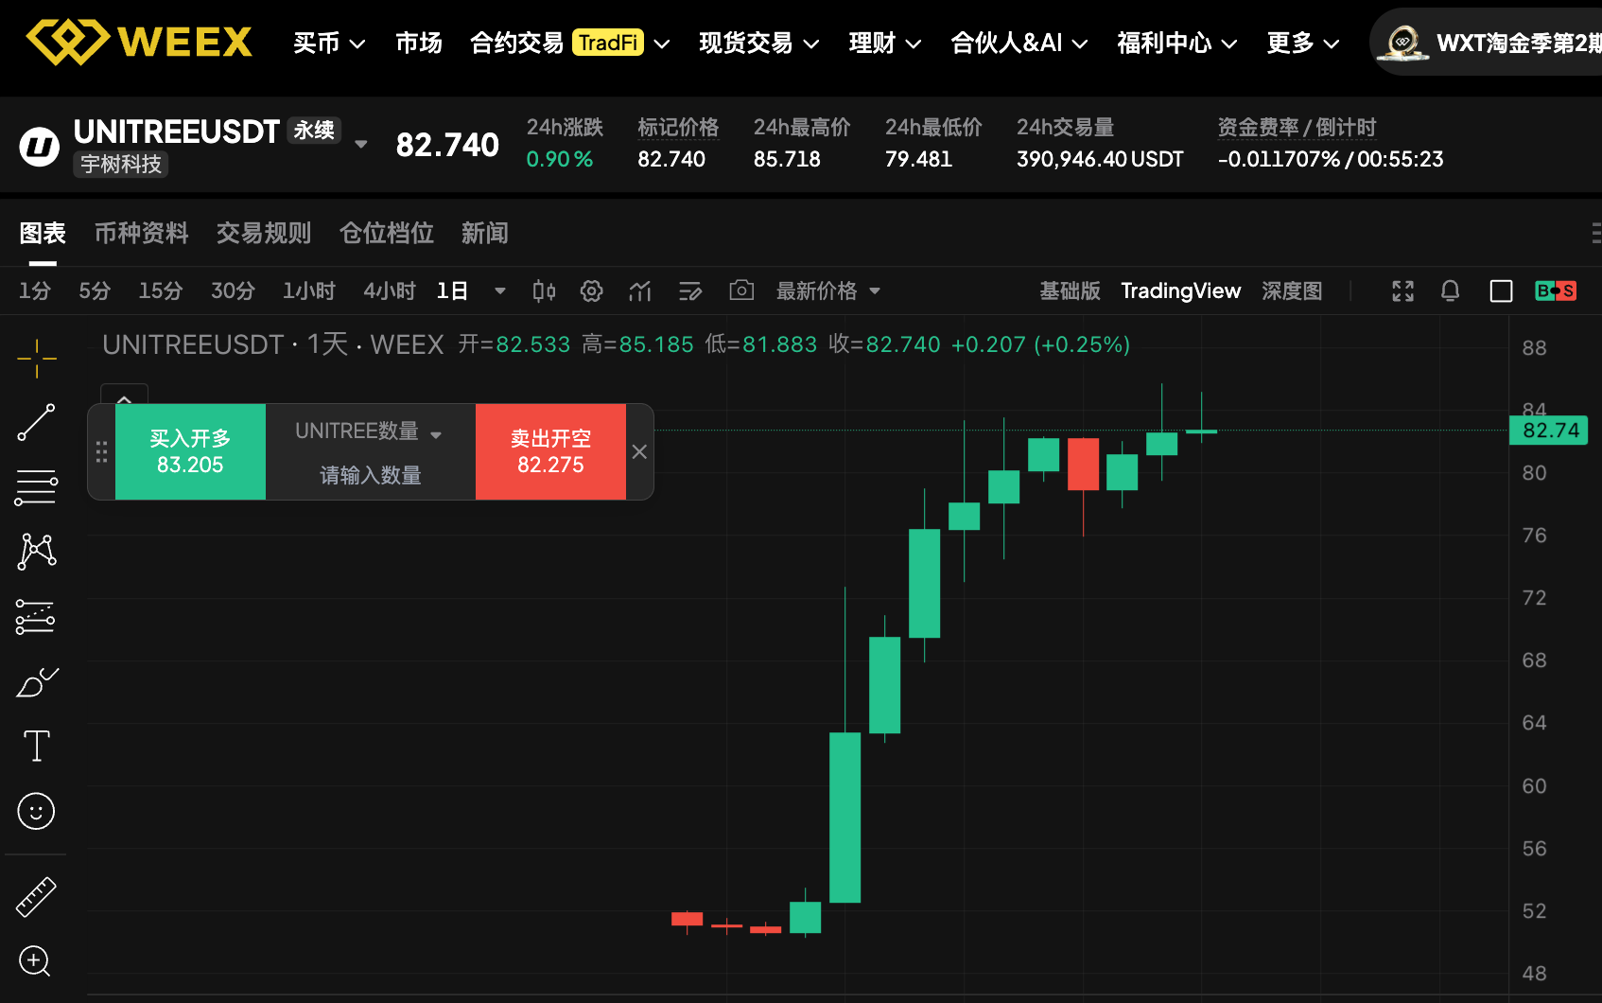Switch to the 新闻 tab
This screenshot has height=1003, width=1602.
click(x=485, y=233)
